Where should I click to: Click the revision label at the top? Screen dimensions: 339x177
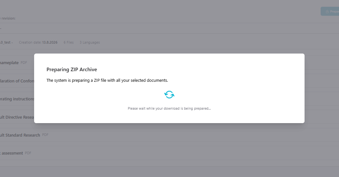pos(8,18)
